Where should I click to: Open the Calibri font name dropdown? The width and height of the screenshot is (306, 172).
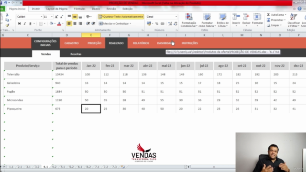tap(42, 17)
